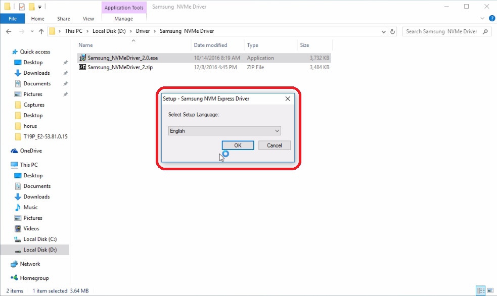Viewport: 497px width, 296px height.
Task: Sort by the Size column header
Action: click(304, 45)
